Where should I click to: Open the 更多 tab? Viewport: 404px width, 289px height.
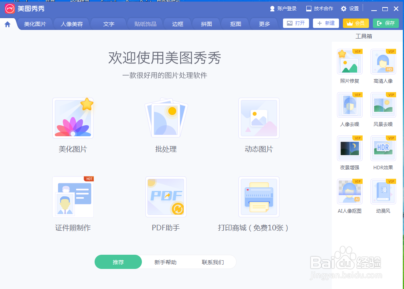264,24
